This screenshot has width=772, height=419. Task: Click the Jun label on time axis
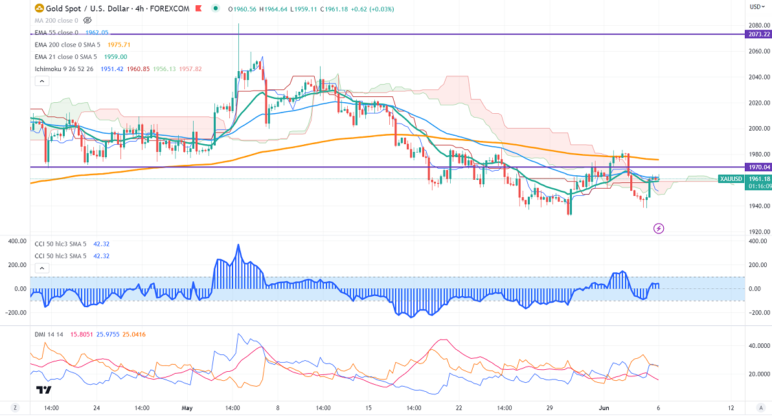pyautogui.click(x=604, y=408)
